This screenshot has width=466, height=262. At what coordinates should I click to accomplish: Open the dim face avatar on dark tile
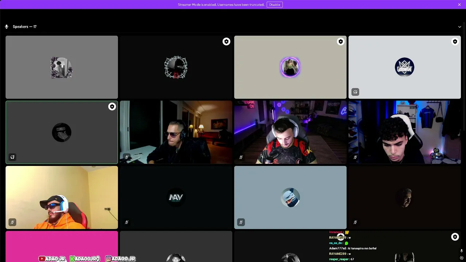point(404,197)
